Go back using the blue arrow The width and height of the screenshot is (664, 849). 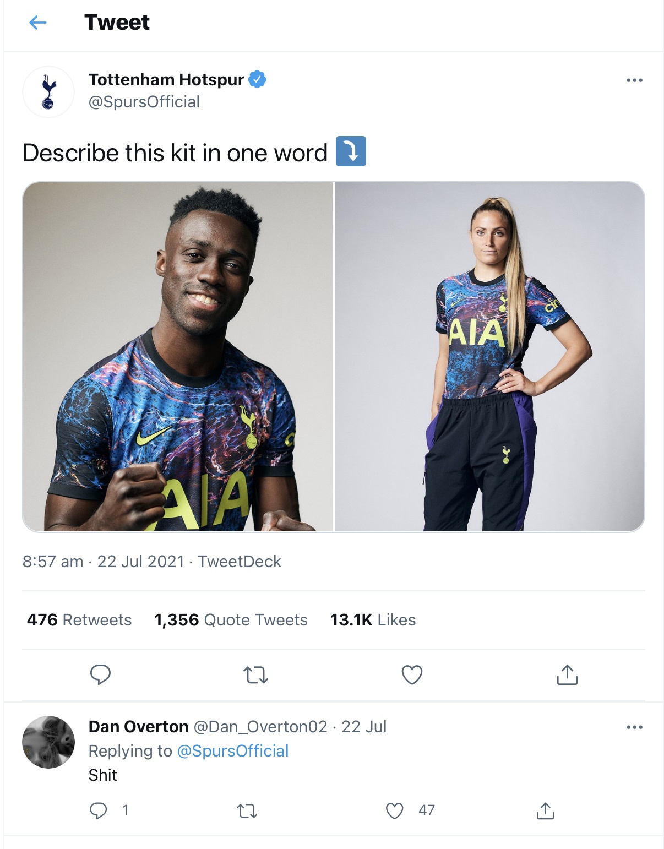click(x=37, y=23)
